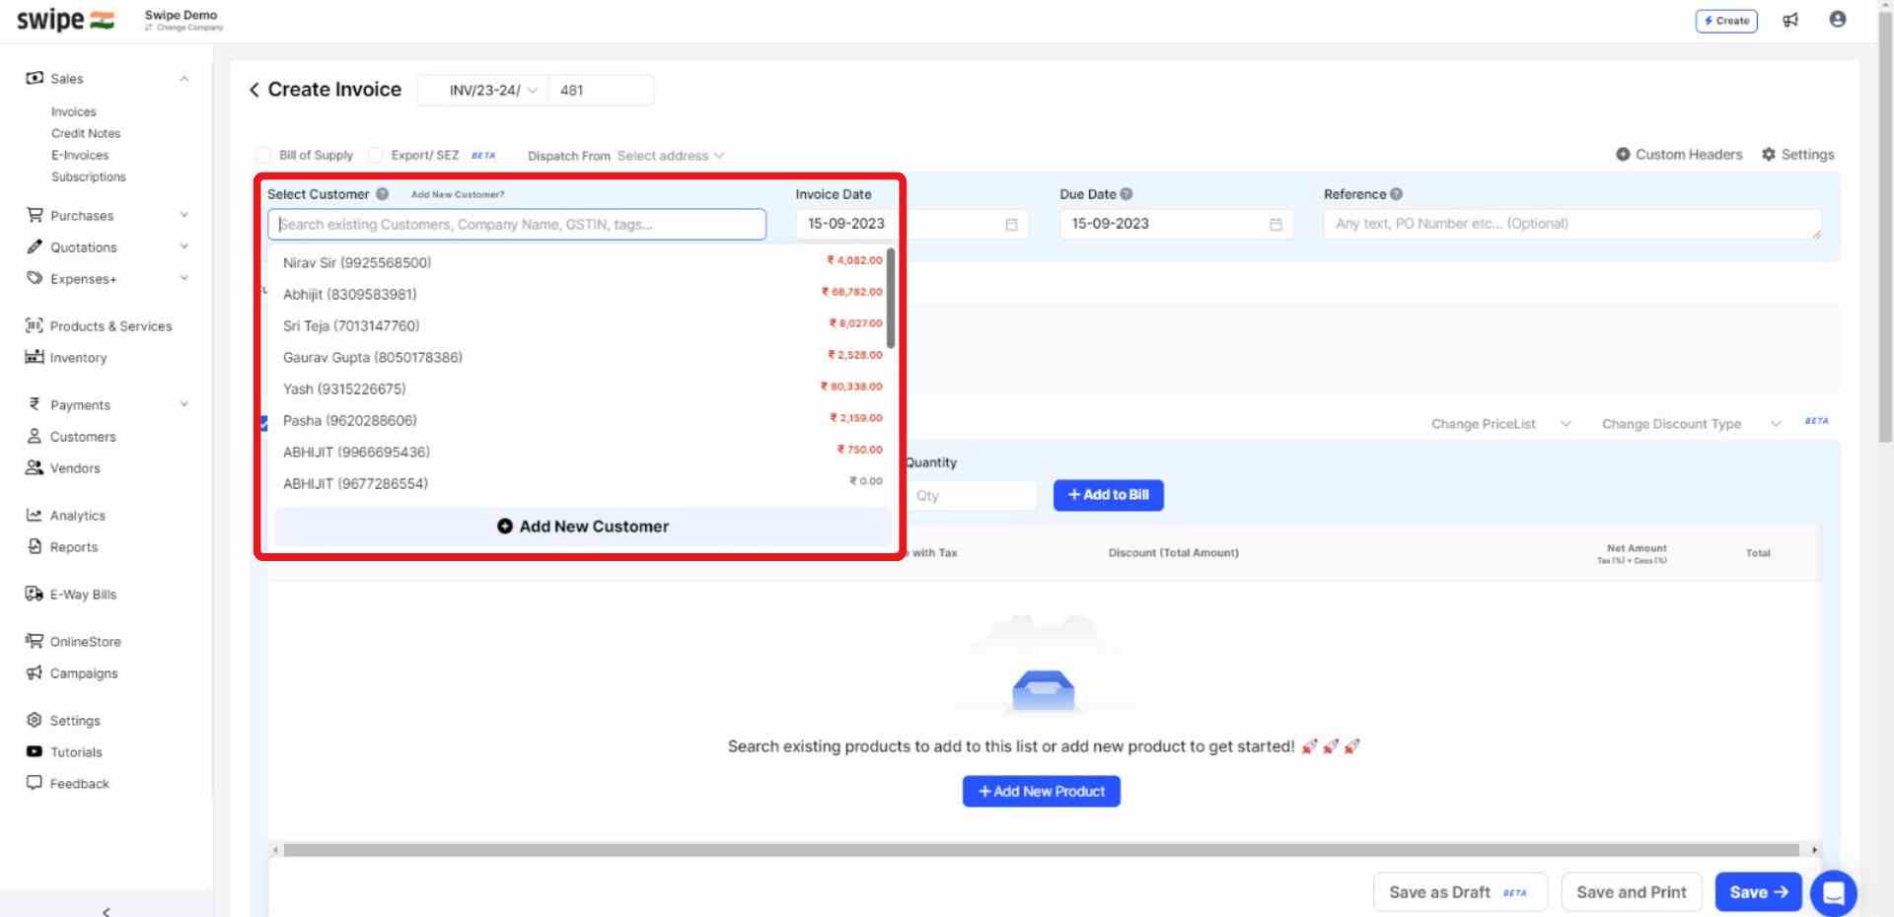This screenshot has height=917, width=1894.
Task: Click the sidebar Settings gear icon
Action: [35, 720]
